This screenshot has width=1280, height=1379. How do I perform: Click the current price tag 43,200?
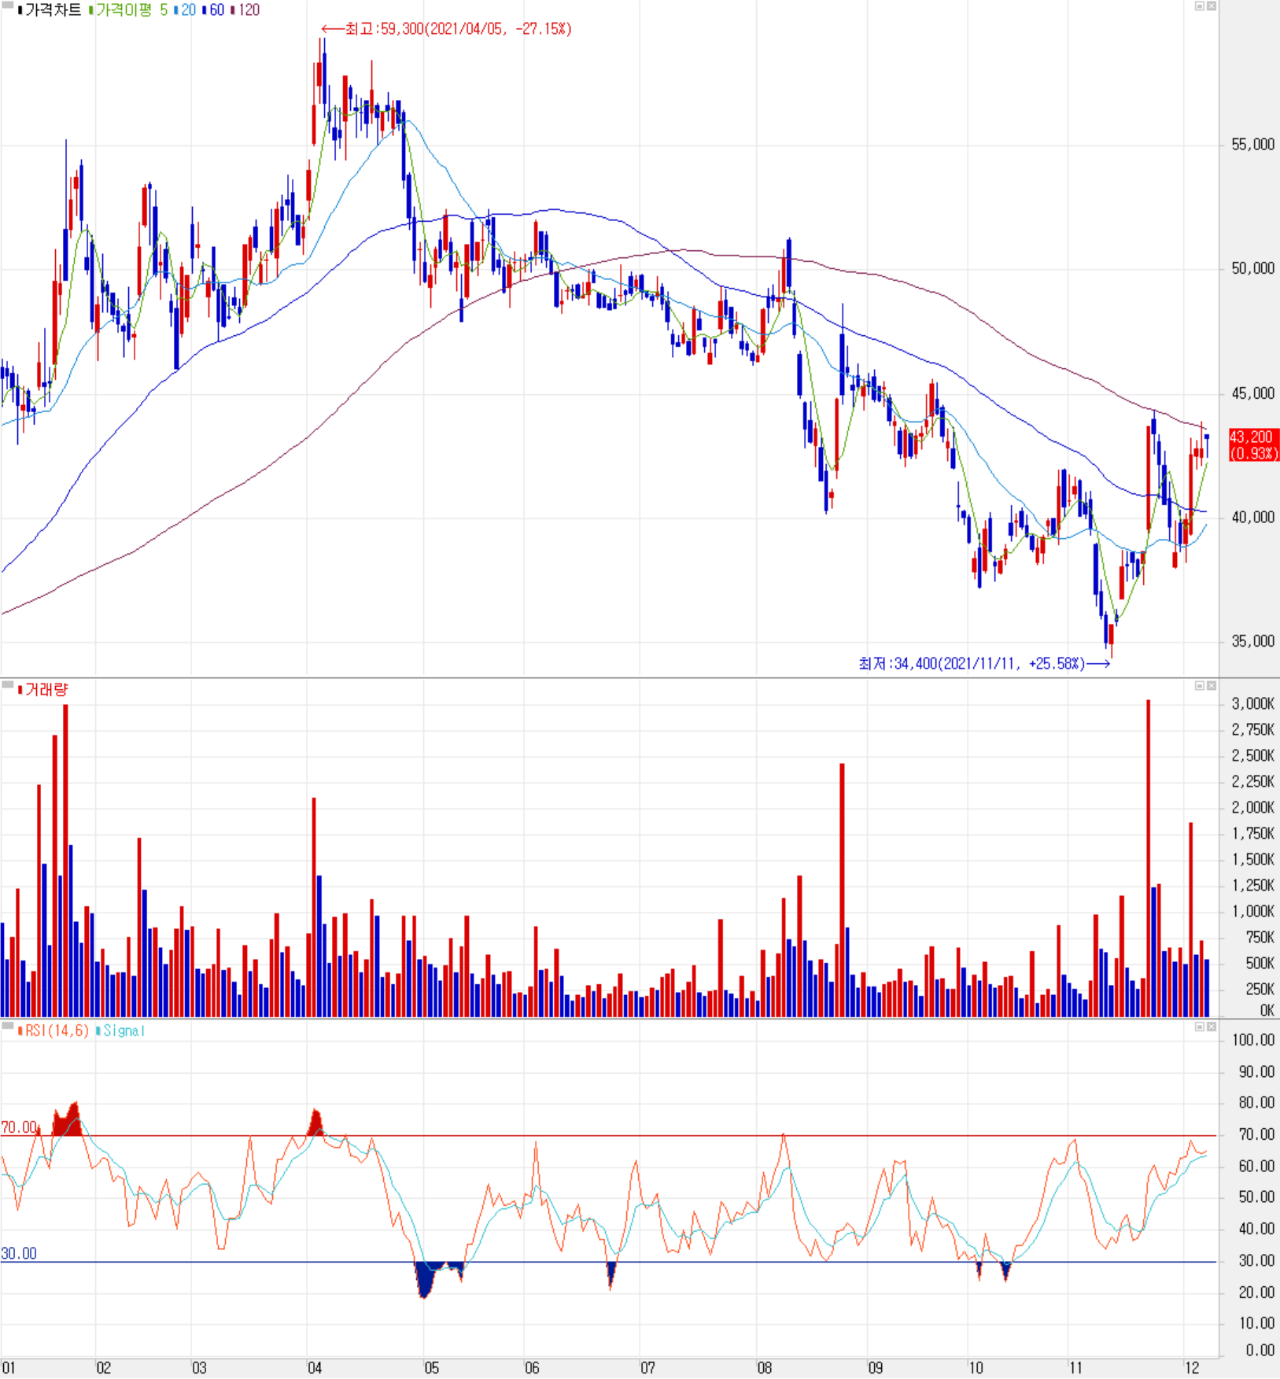(1254, 444)
